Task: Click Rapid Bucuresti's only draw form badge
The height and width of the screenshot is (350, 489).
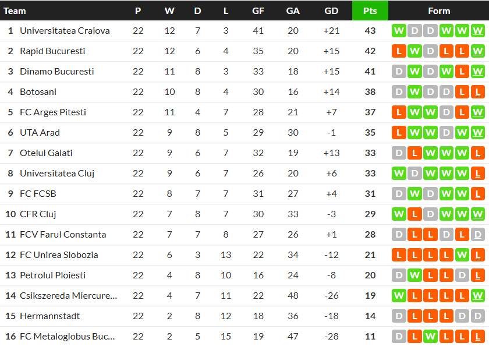Action: [x=430, y=51]
